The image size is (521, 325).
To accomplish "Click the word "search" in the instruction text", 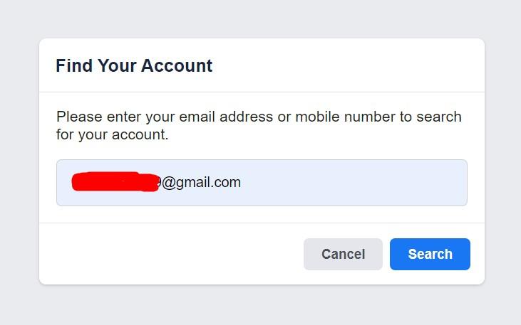I will click(x=440, y=117).
